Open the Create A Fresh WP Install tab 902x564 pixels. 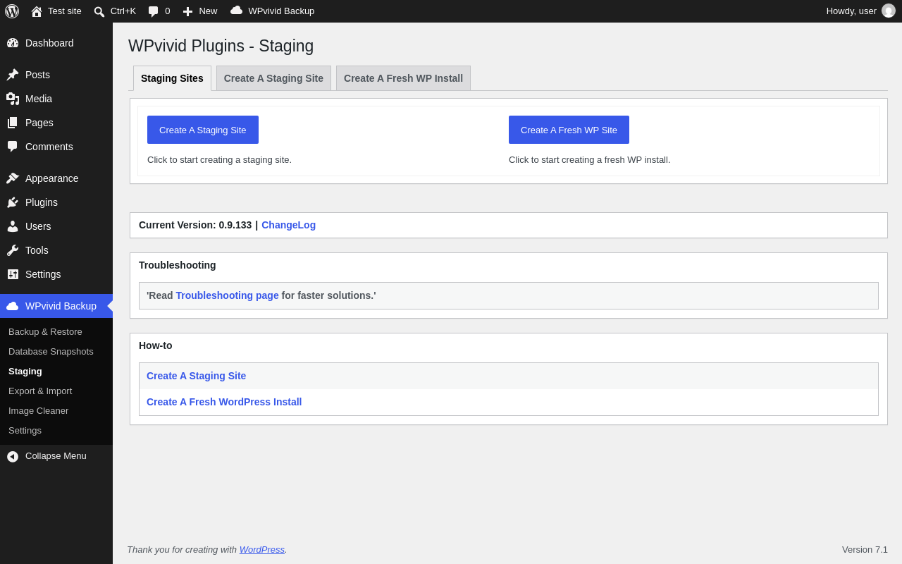[403, 78]
